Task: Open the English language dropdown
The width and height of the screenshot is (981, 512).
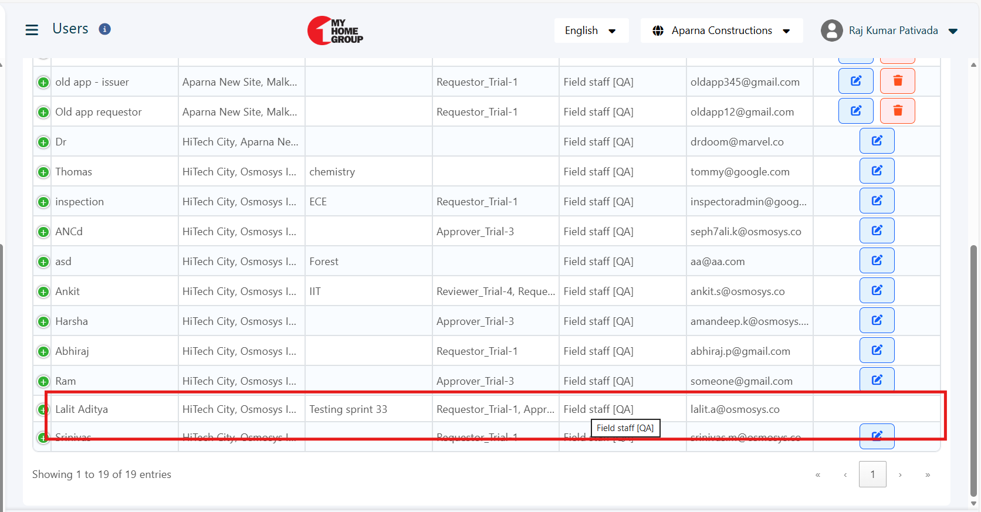Action: 591,30
